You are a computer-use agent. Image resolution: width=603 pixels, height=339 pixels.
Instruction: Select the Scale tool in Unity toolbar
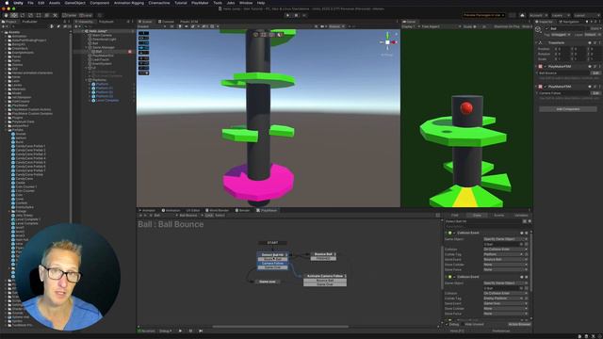30,15
